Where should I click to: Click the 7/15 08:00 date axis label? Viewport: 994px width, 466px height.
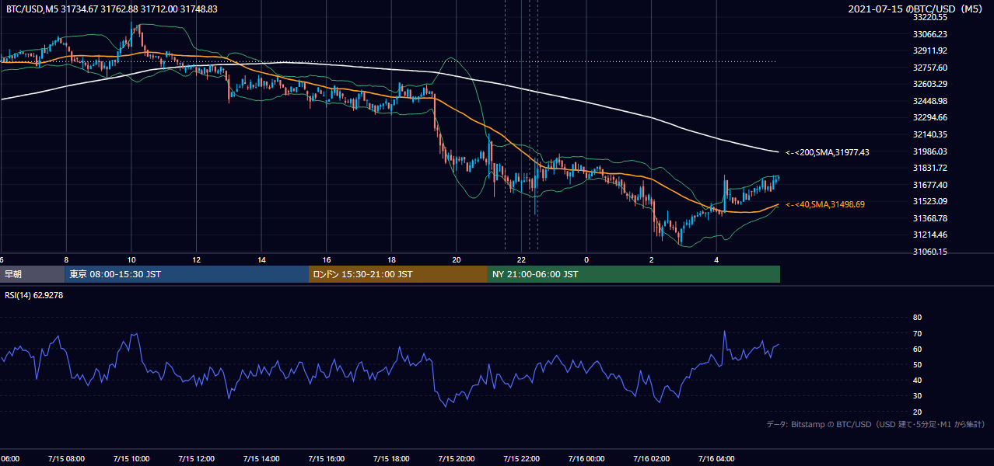point(66,459)
